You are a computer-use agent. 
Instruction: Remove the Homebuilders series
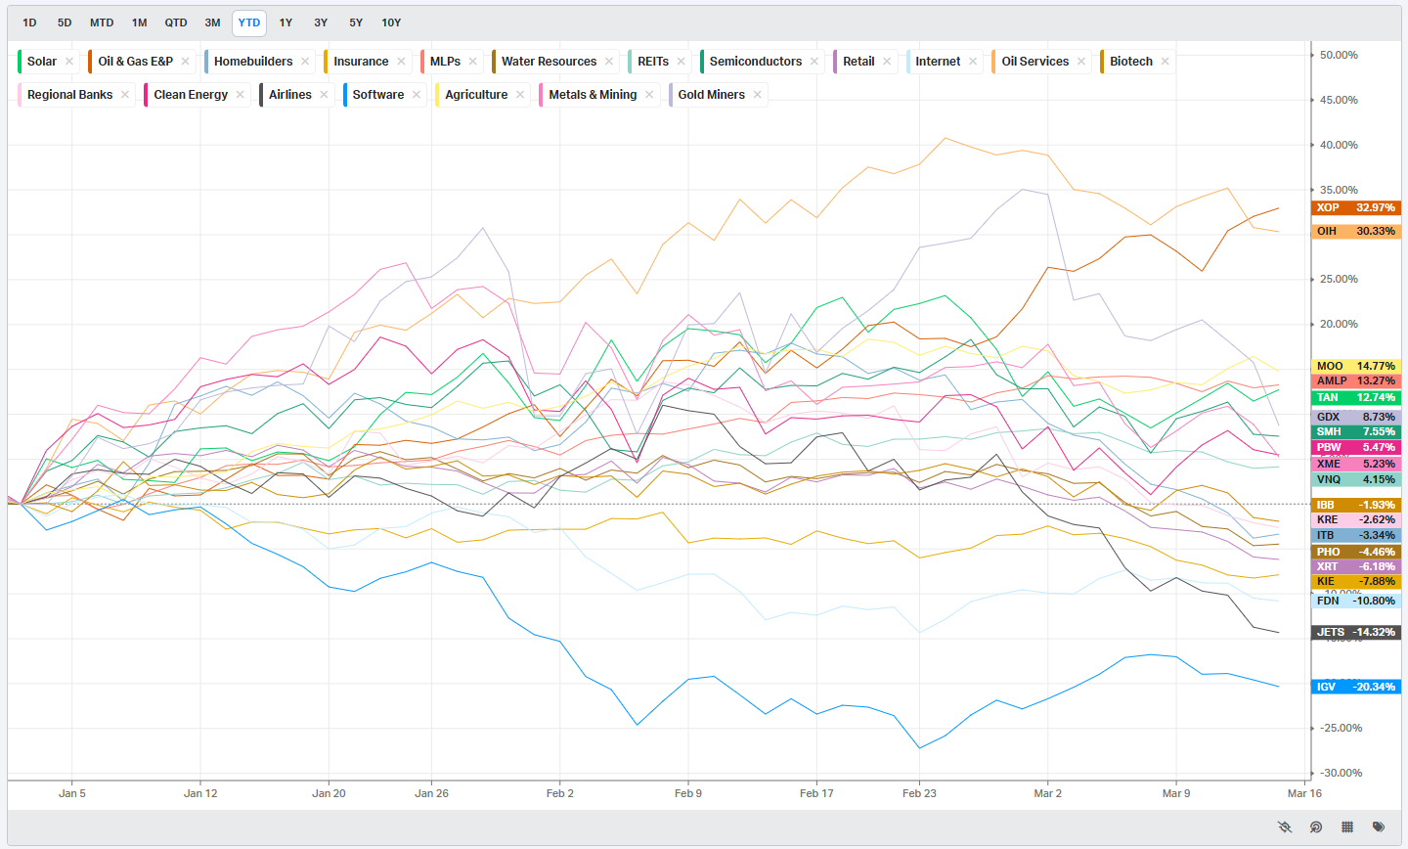coord(305,61)
